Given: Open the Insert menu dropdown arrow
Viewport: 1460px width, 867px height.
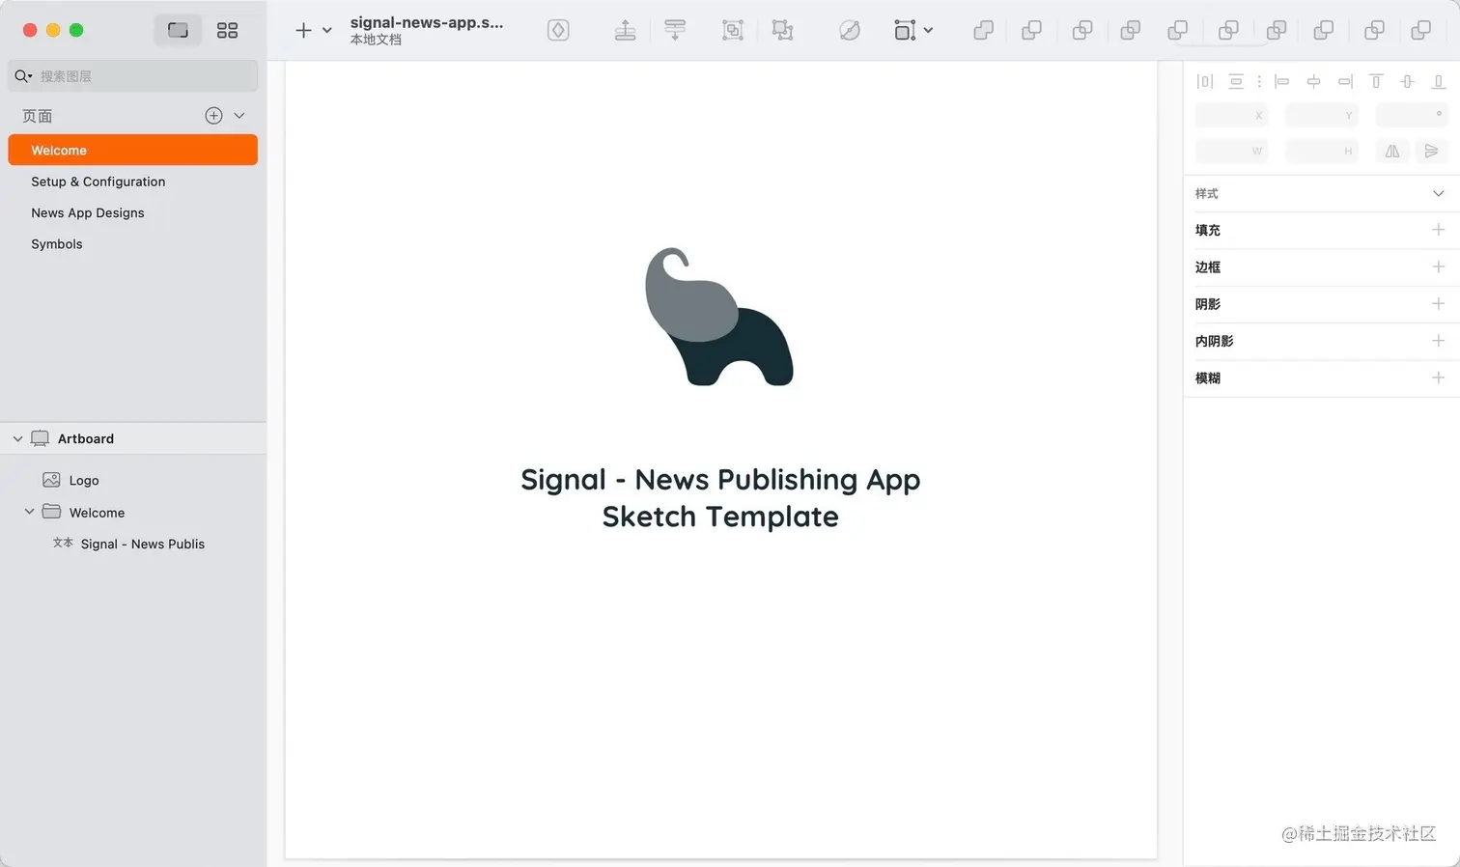Looking at the screenshot, I should tap(327, 31).
